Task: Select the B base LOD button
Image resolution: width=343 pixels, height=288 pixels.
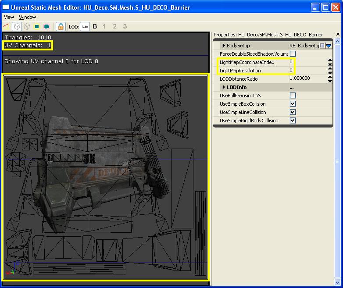Action: point(95,27)
